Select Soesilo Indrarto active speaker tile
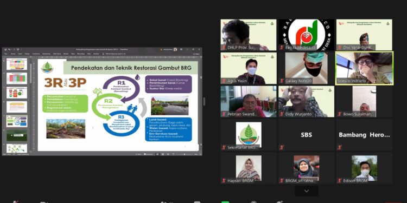Screen dimensions: 407x203 364,68
